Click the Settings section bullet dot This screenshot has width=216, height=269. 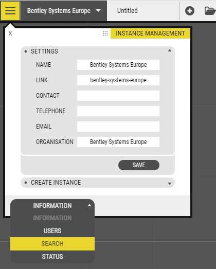pyautogui.click(x=26, y=51)
